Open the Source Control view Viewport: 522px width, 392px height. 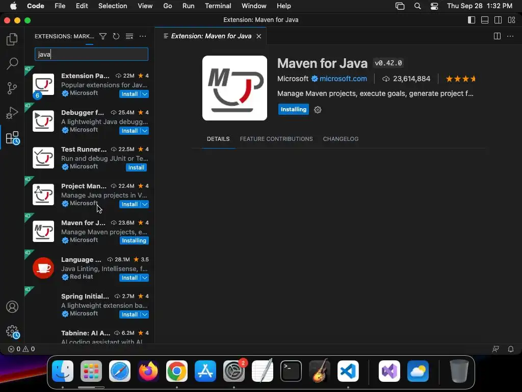click(x=12, y=88)
